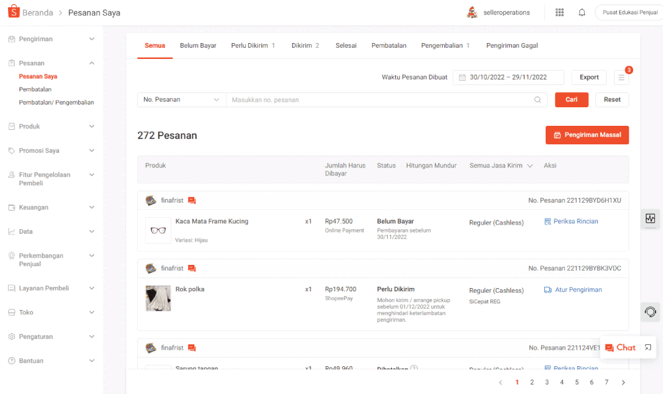Open the Rok polka product thumbnail
Image resolution: width=663 pixels, height=394 pixels.
point(158,298)
